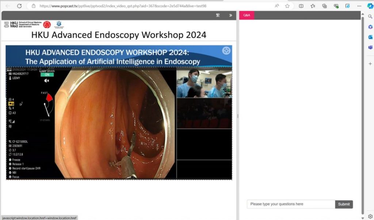Click the endoscopy live video player
Viewport: 374px width, 220px height.
pos(119,113)
